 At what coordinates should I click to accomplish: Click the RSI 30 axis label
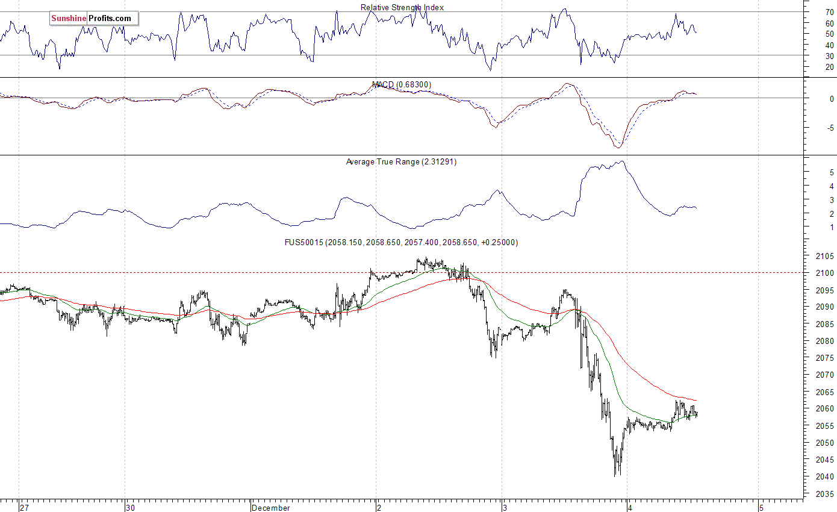tap(829, 55)
